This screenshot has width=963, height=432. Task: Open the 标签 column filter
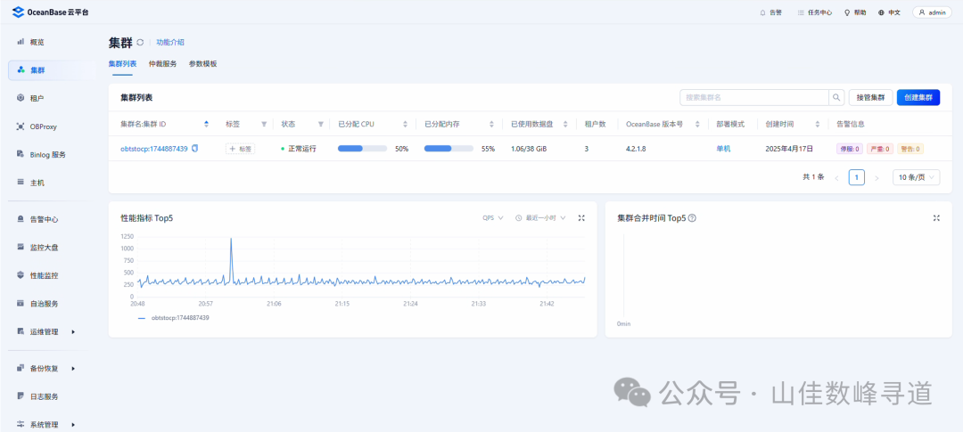(x=264, y=124)
